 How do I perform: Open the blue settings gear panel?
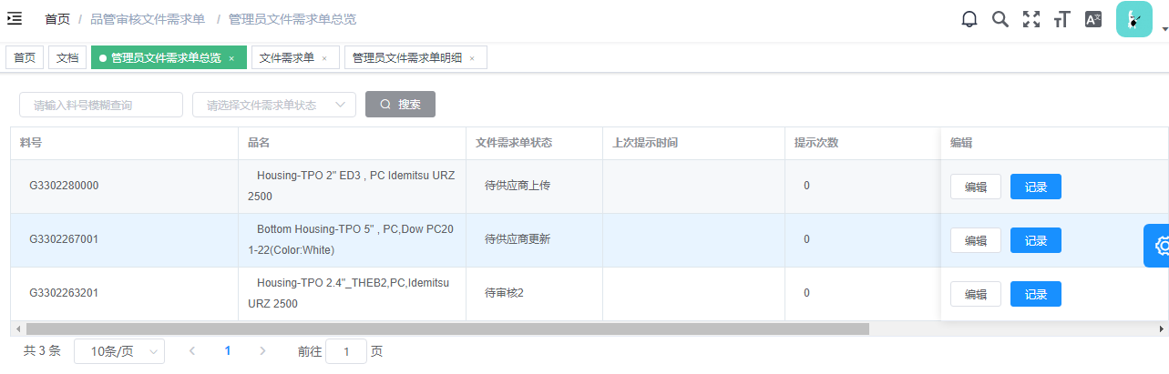(x=1159, y=246)
